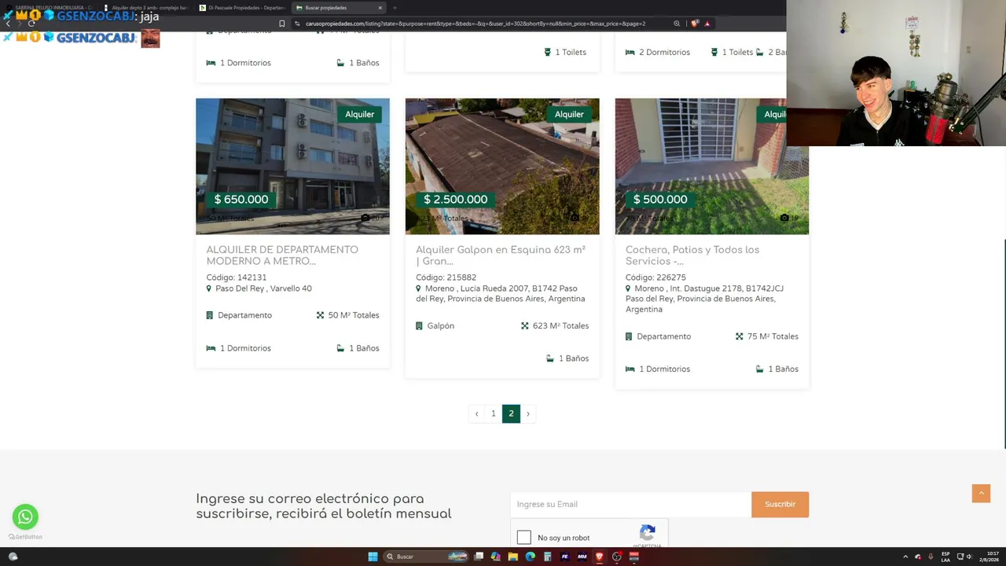
Task: Select page 2 in pagination
Action: pos(511,413)
